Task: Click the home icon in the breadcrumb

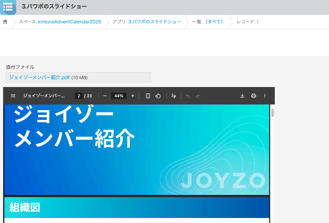Action: click(x=5, y=22)
